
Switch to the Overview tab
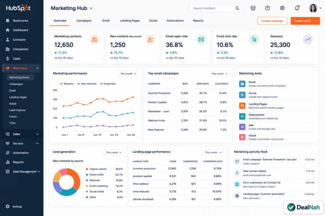60,21
